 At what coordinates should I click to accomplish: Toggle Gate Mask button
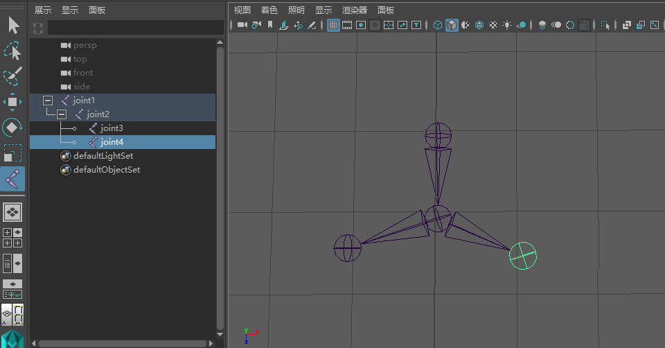[375, 25]
